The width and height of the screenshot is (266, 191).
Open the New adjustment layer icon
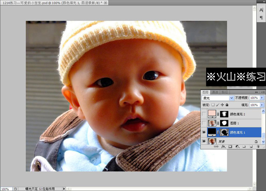tap(237, 147)
